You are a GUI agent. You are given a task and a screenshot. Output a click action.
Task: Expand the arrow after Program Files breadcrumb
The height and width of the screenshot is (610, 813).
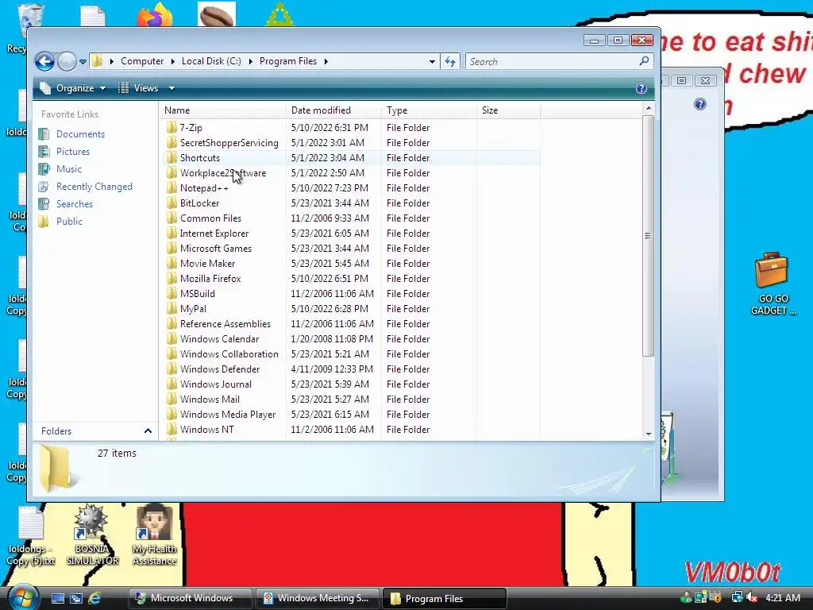tap(326, 61)
